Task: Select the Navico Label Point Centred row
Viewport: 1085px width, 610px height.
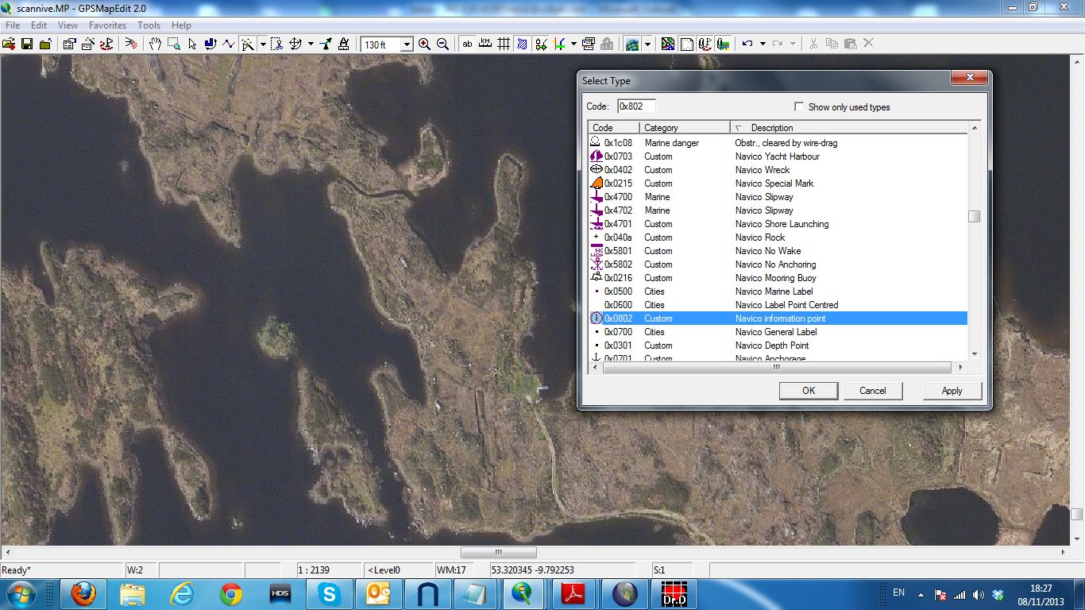Action: pyautogui.click(x=778, y=305)
